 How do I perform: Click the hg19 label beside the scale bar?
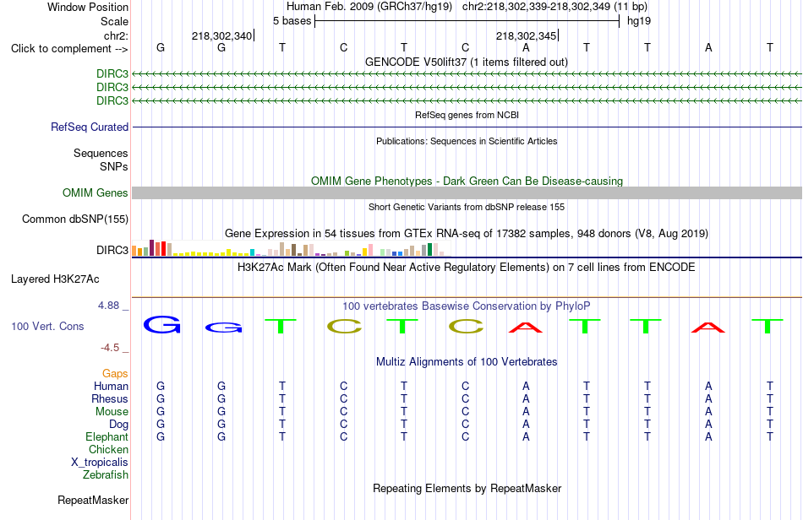[x=639, y=21]
